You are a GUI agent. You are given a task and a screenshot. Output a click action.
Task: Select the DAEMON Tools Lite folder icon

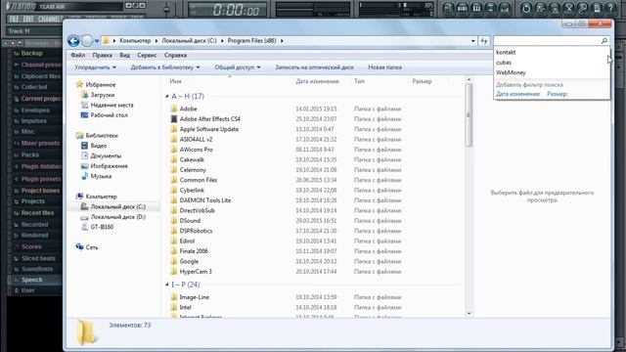pos(174,200)
